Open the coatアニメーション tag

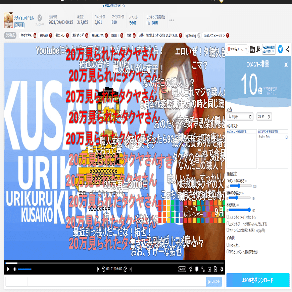pyautogui.click(x=214, y=36)
